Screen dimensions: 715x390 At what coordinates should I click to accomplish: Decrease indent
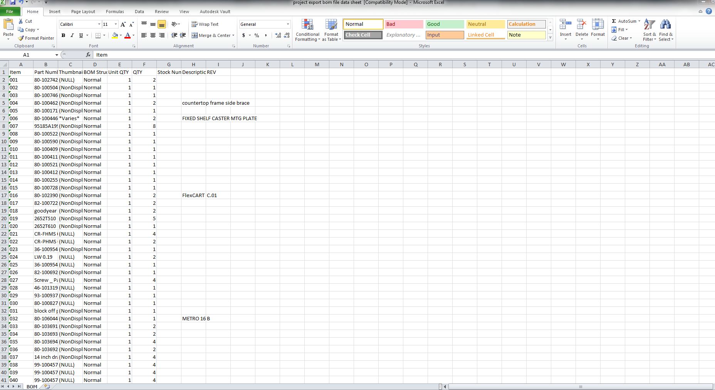(x=174, y=35)
